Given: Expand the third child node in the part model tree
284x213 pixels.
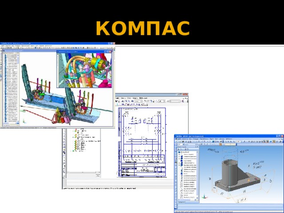Looking at the screenshot, I should (179, 159).
